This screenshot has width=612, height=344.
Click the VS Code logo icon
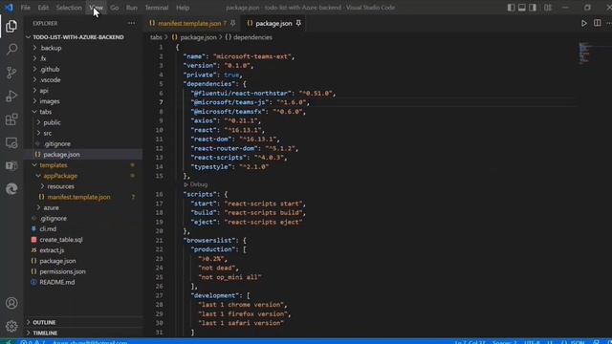9,8
